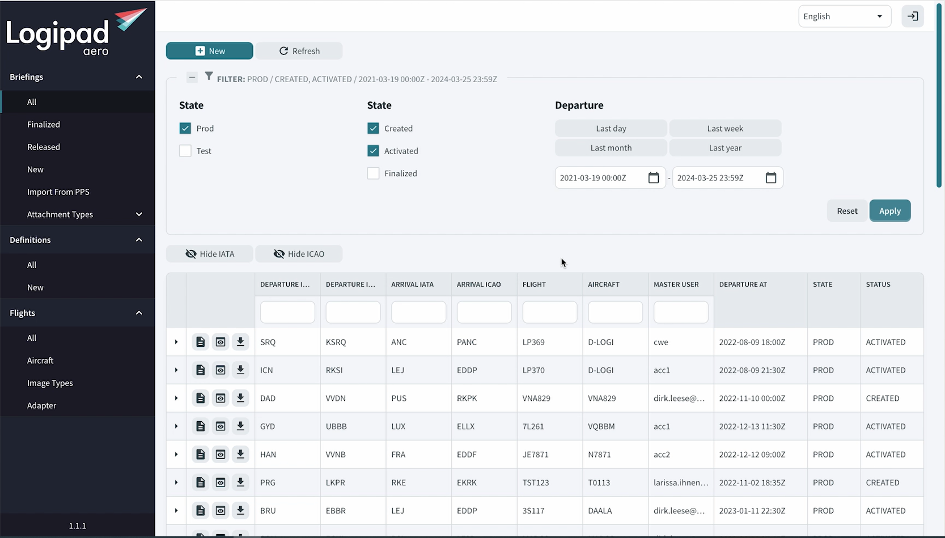This screenshot has height=538, width=945.
Task: Toggle Hide IATA columns
Action: (x=210, y=254)
